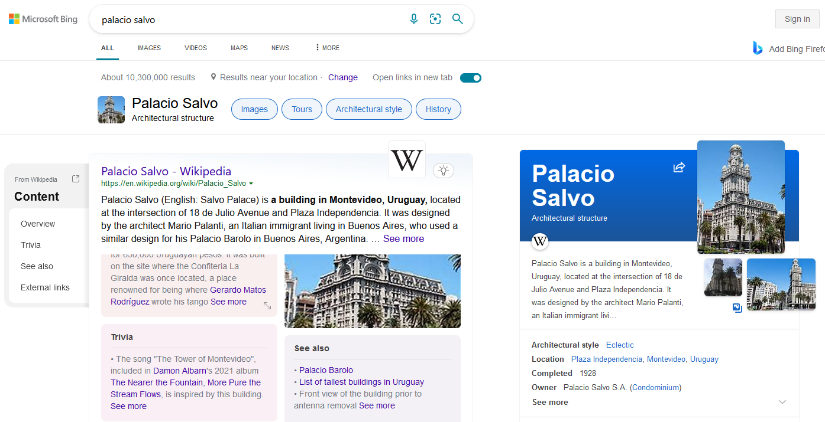This screenshot has width=825, height=422.
Task: Click the Architectural style pill button
Action: coord(369,109)
